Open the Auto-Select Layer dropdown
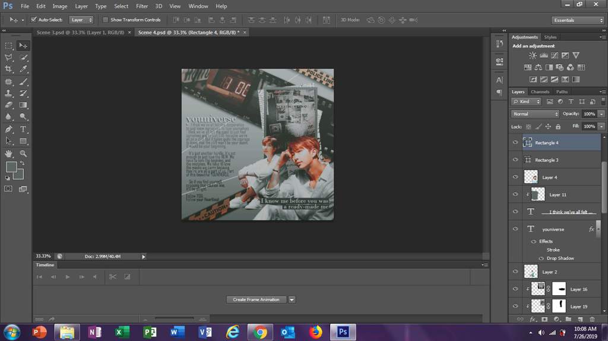Viewport: 608px width, 341px height. (81, 20)
